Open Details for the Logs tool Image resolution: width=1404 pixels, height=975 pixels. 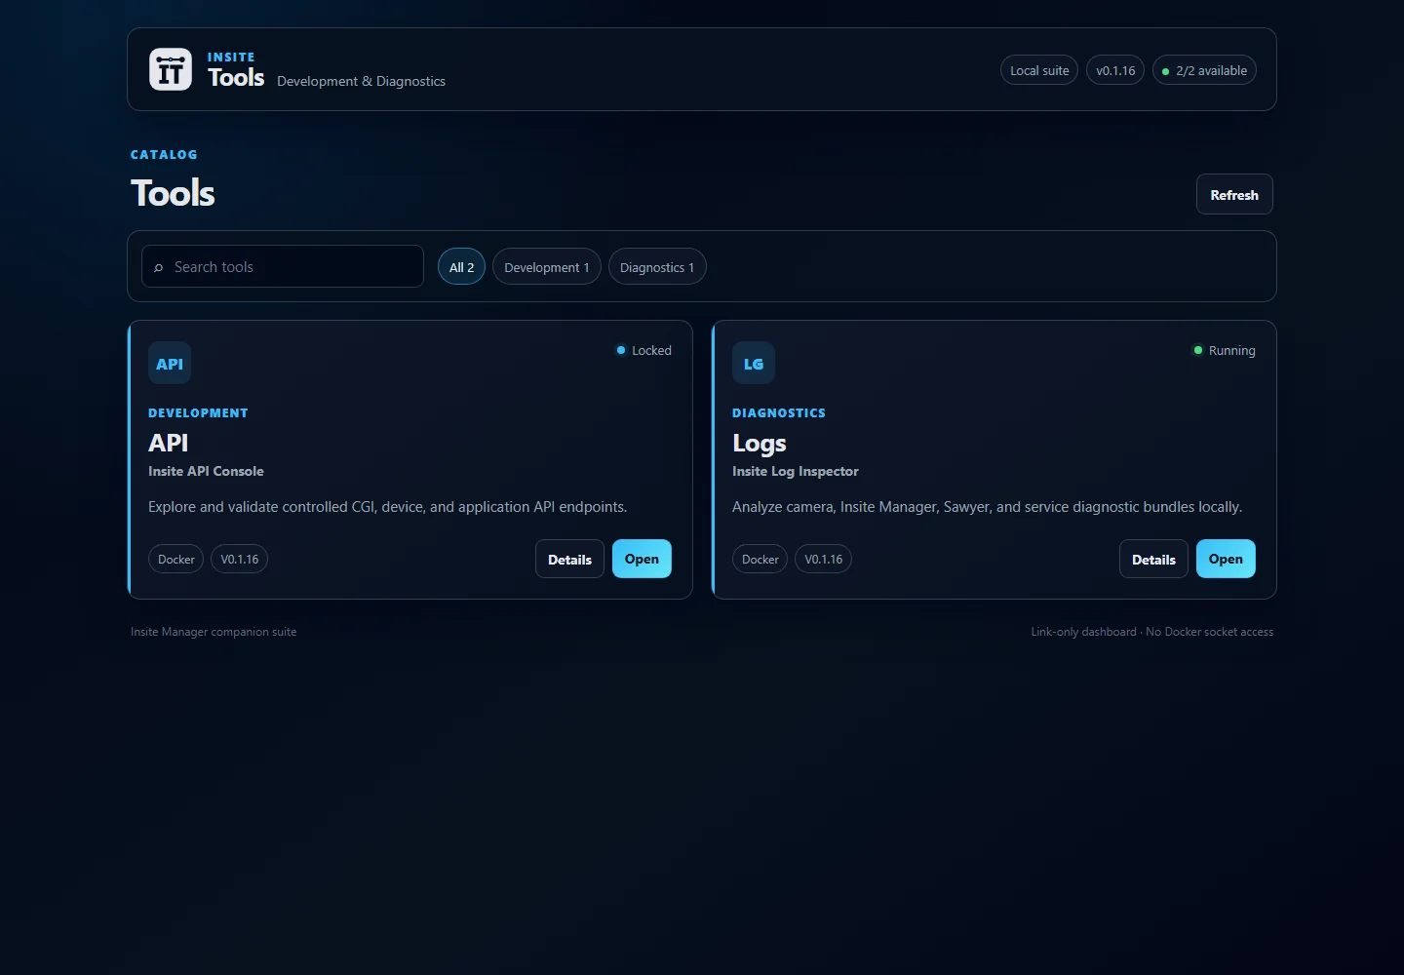point(1153,559)
